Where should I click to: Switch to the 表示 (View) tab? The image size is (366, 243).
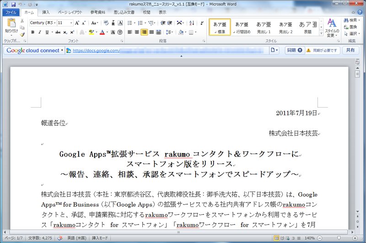pos(162,12)
